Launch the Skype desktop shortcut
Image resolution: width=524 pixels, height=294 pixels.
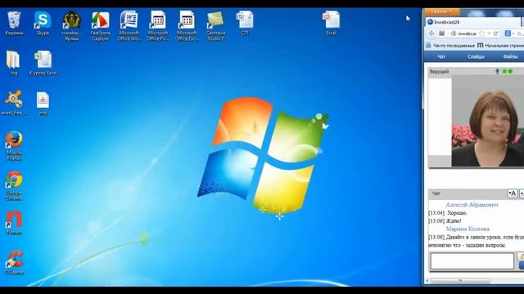(43, 24)
